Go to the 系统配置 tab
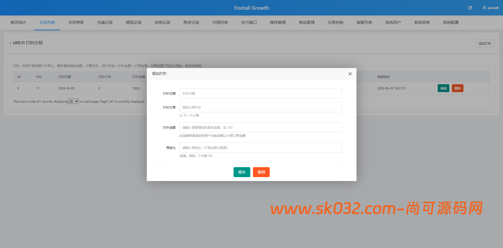This screenshot has height=248, width=503. click(x=451, y=22)
